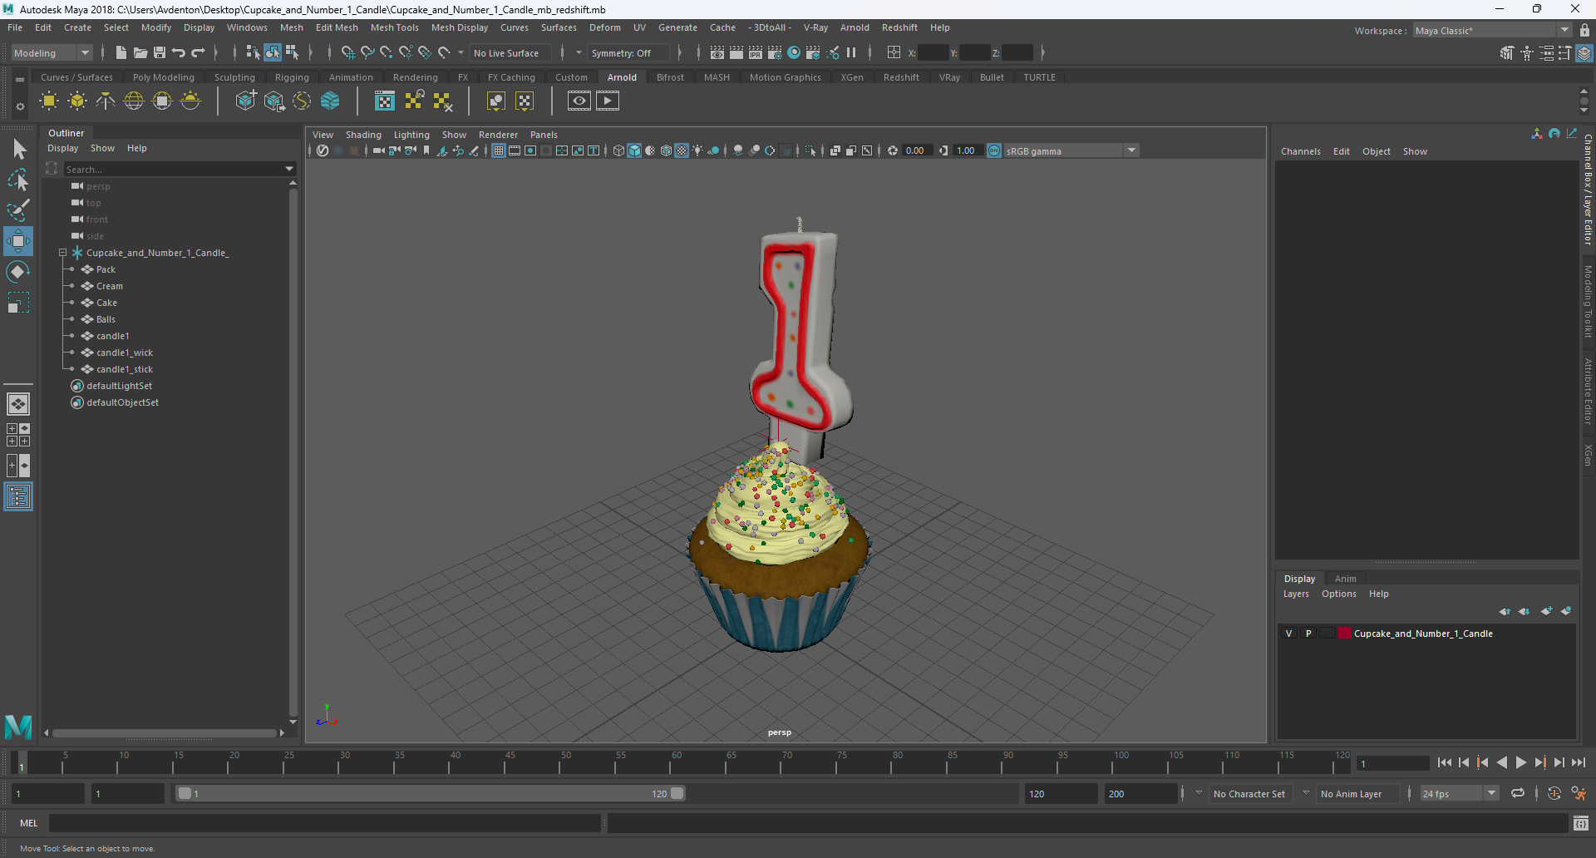This screenshot has height=858, width=1596.
Task: Activate the Lasso select tool
Action: pyautogui.click(x=18, y=180)
